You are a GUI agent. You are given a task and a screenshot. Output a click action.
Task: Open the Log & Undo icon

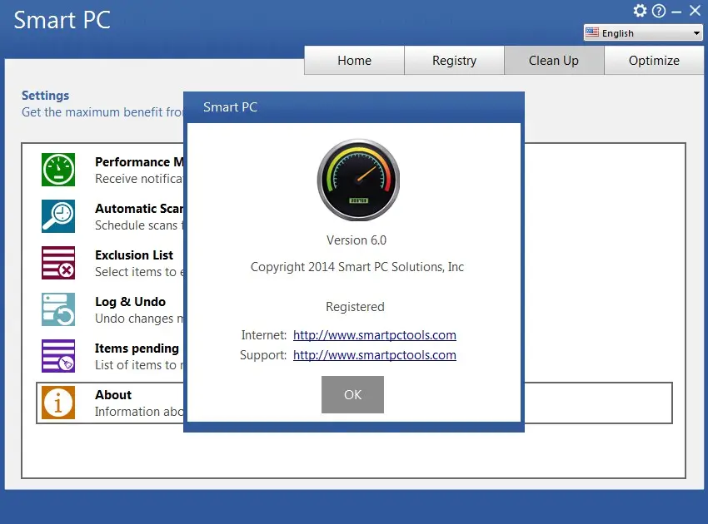(58, 309)
